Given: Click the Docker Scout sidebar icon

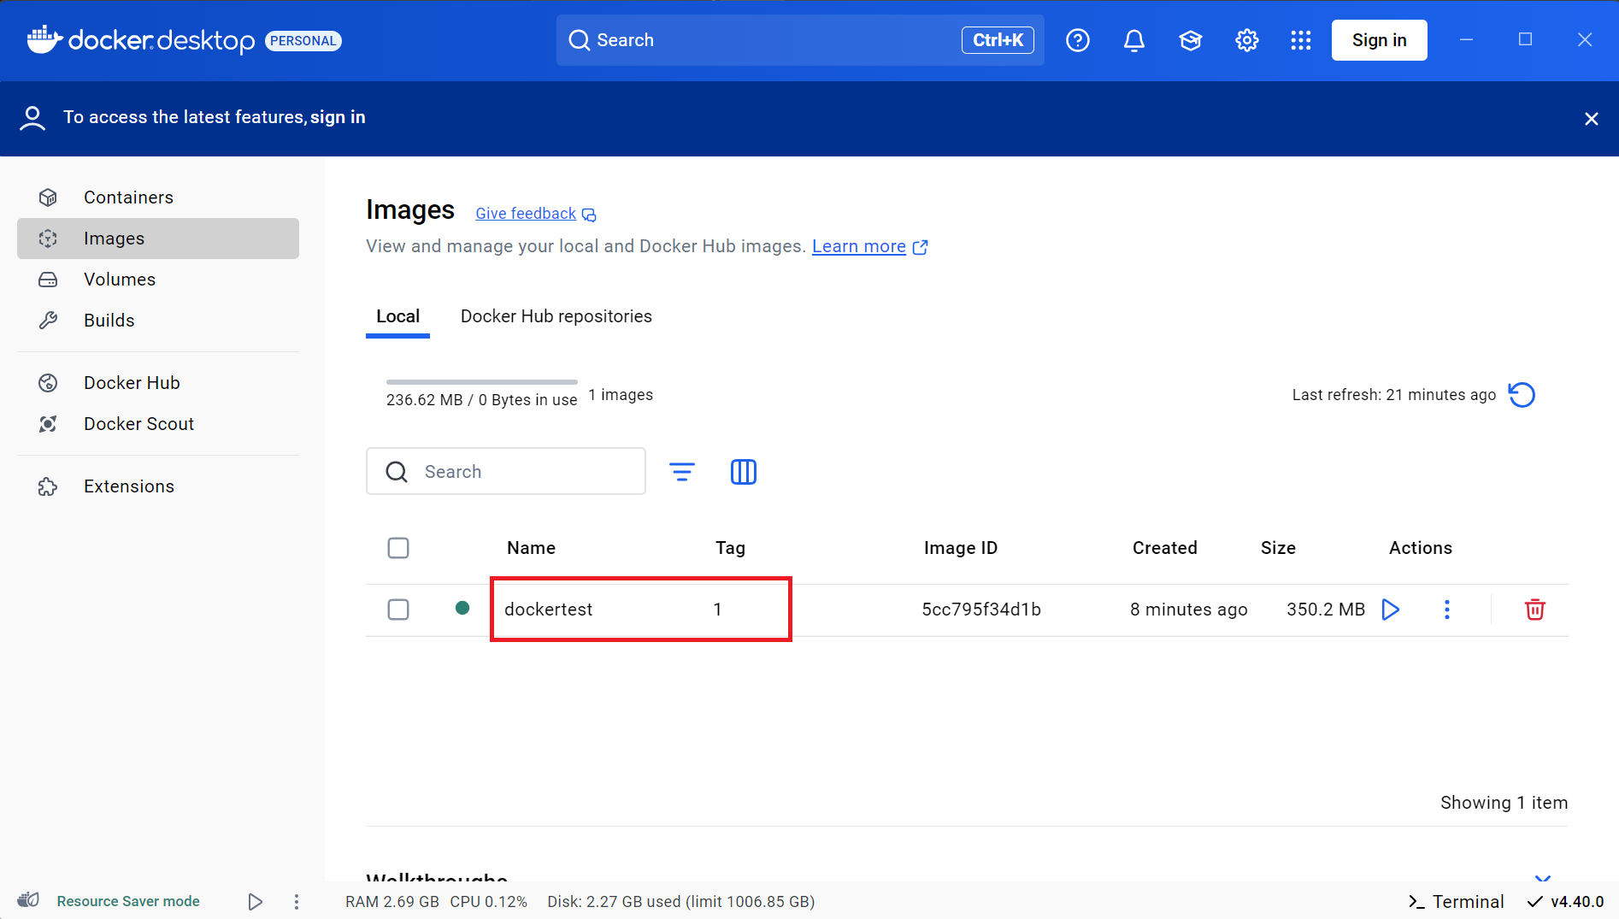Looking at the screenshot, I should click(48, 424).
